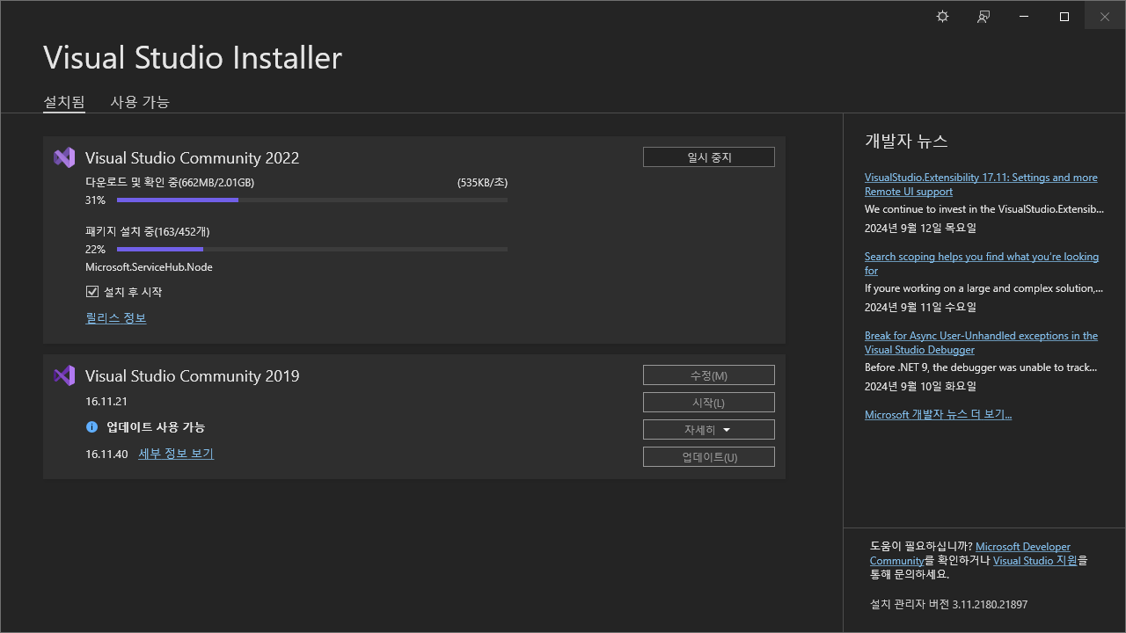
Task: Click the (535KB/초) download speed text
Action: point(482,183)
